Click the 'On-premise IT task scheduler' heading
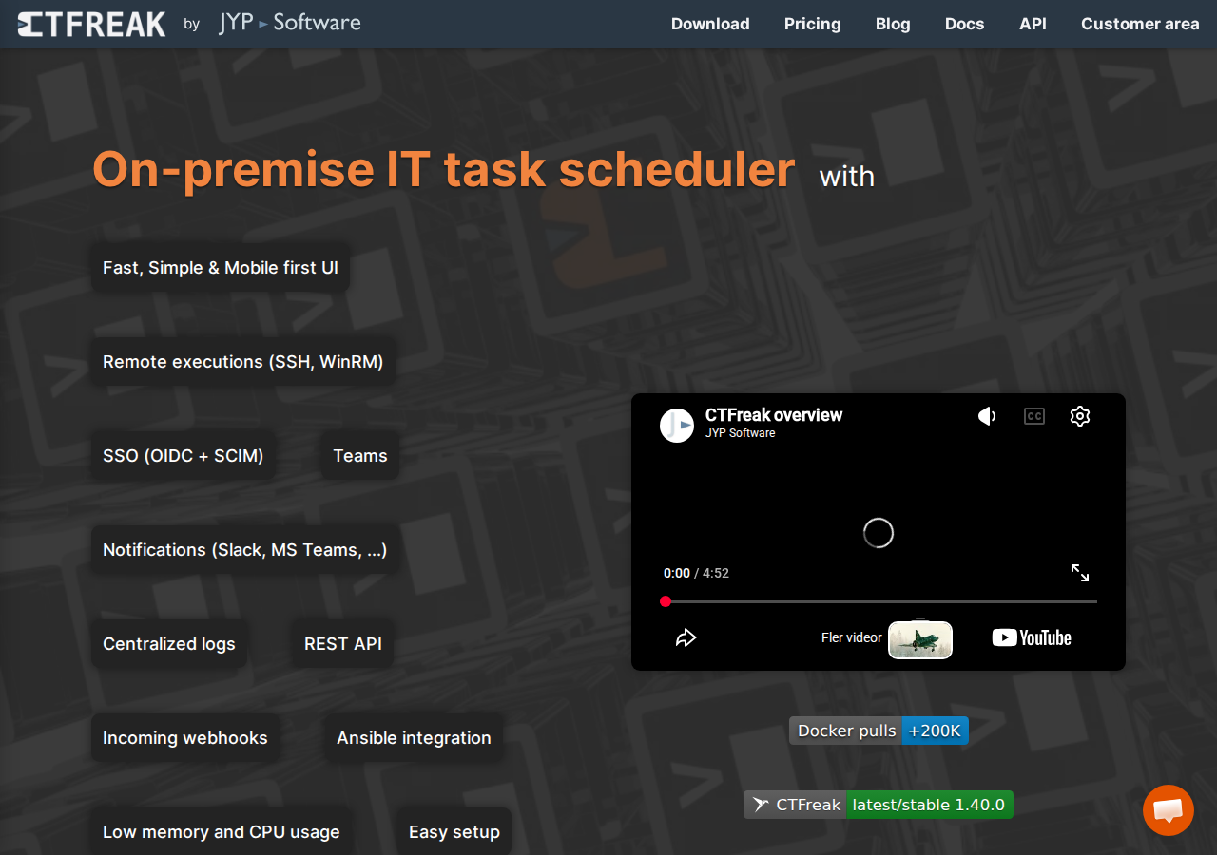This screenshot has height=855, width=1217. click(x=444, y=170)
